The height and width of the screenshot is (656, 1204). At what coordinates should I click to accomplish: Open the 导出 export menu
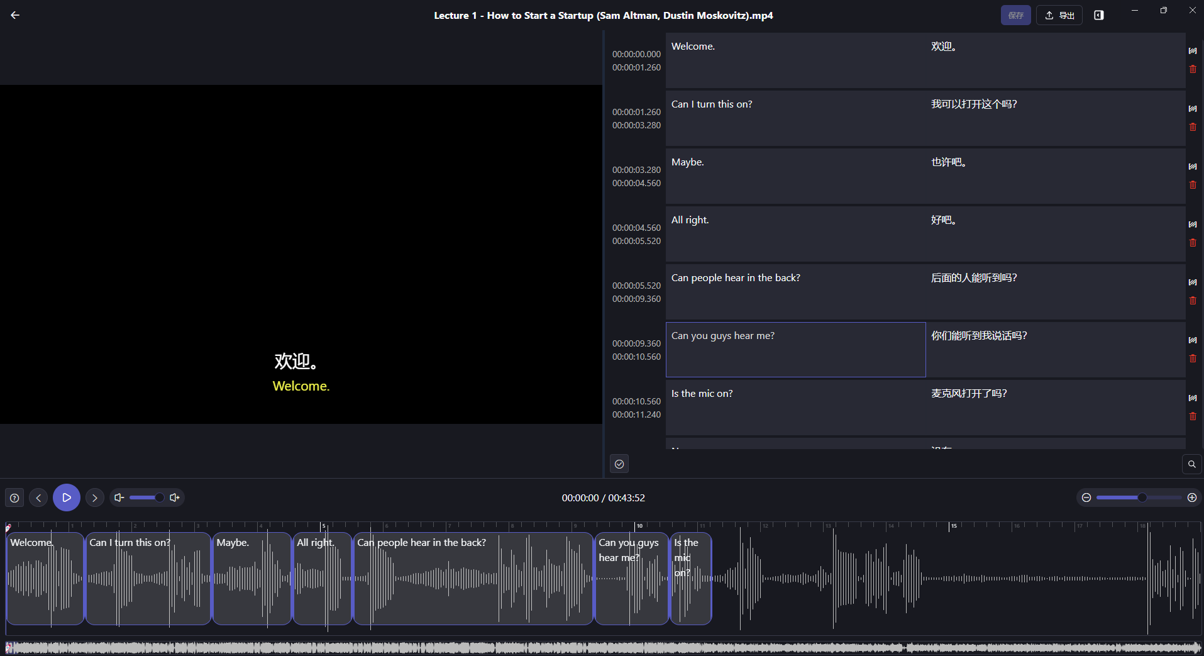click(x=1059, y=15)
